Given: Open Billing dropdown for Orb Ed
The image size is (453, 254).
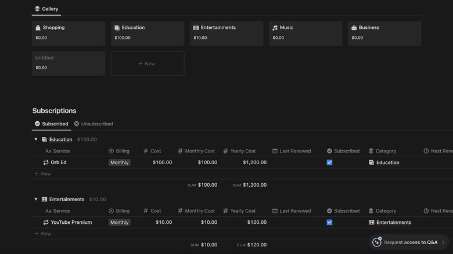Looking at the screenshot, I should click(x=119, y=162).
